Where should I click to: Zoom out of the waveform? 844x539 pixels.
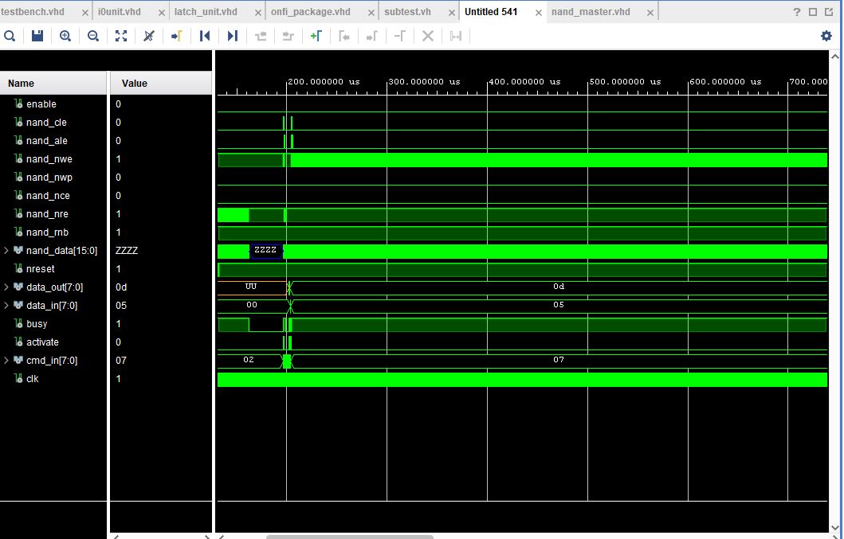[93, 36]
